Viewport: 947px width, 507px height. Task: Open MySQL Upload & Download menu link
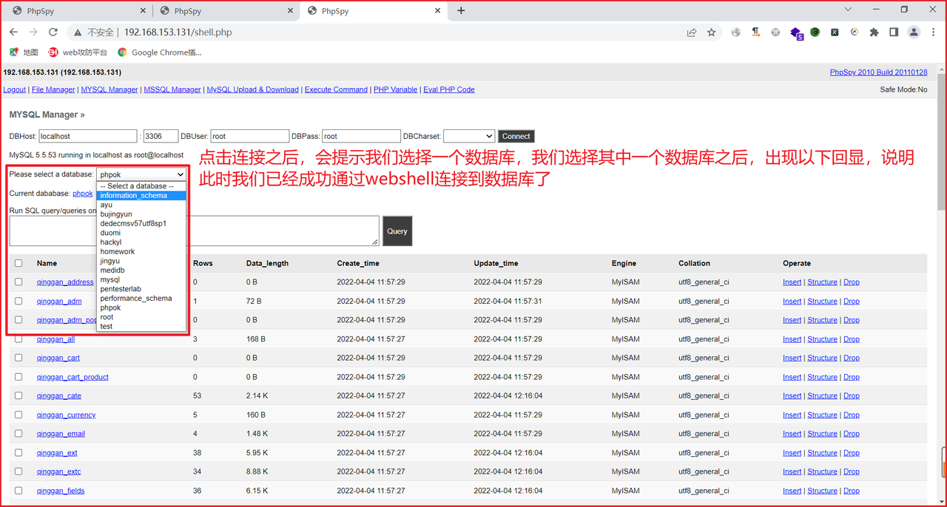click(x=252, y=89)
